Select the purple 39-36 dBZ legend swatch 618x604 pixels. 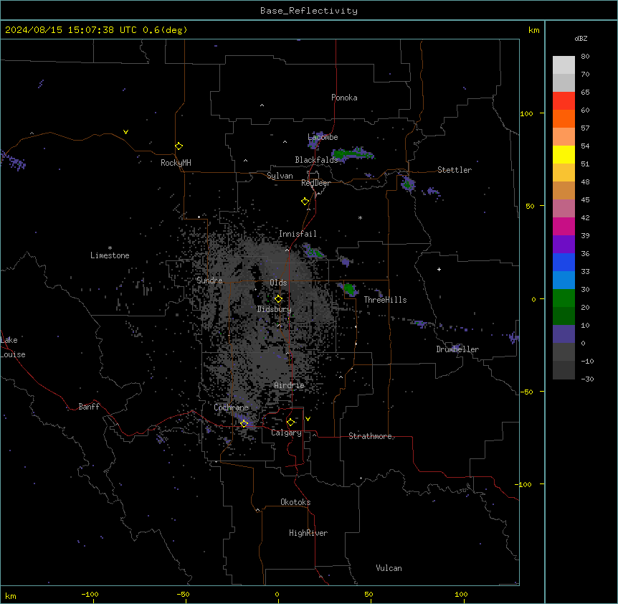click(x=564, y=245)
